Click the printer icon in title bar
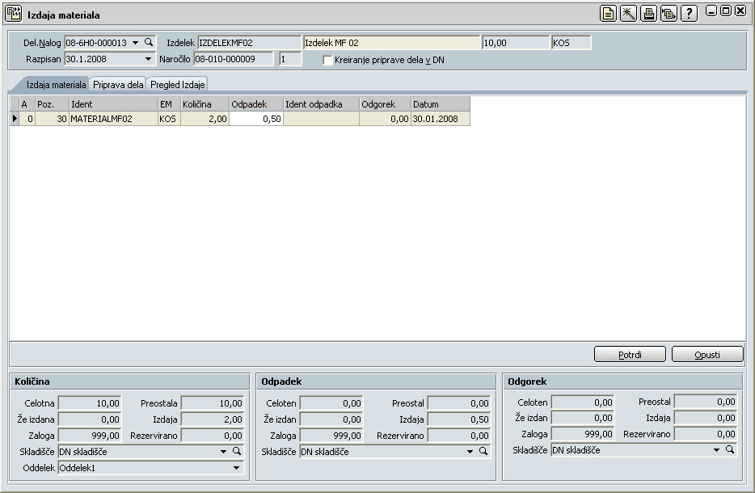The height and width of the screenshot is (493, 755). (648, 13)
